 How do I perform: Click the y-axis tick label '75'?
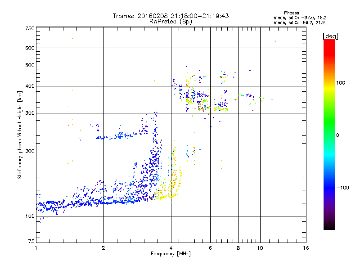[31, 241]
